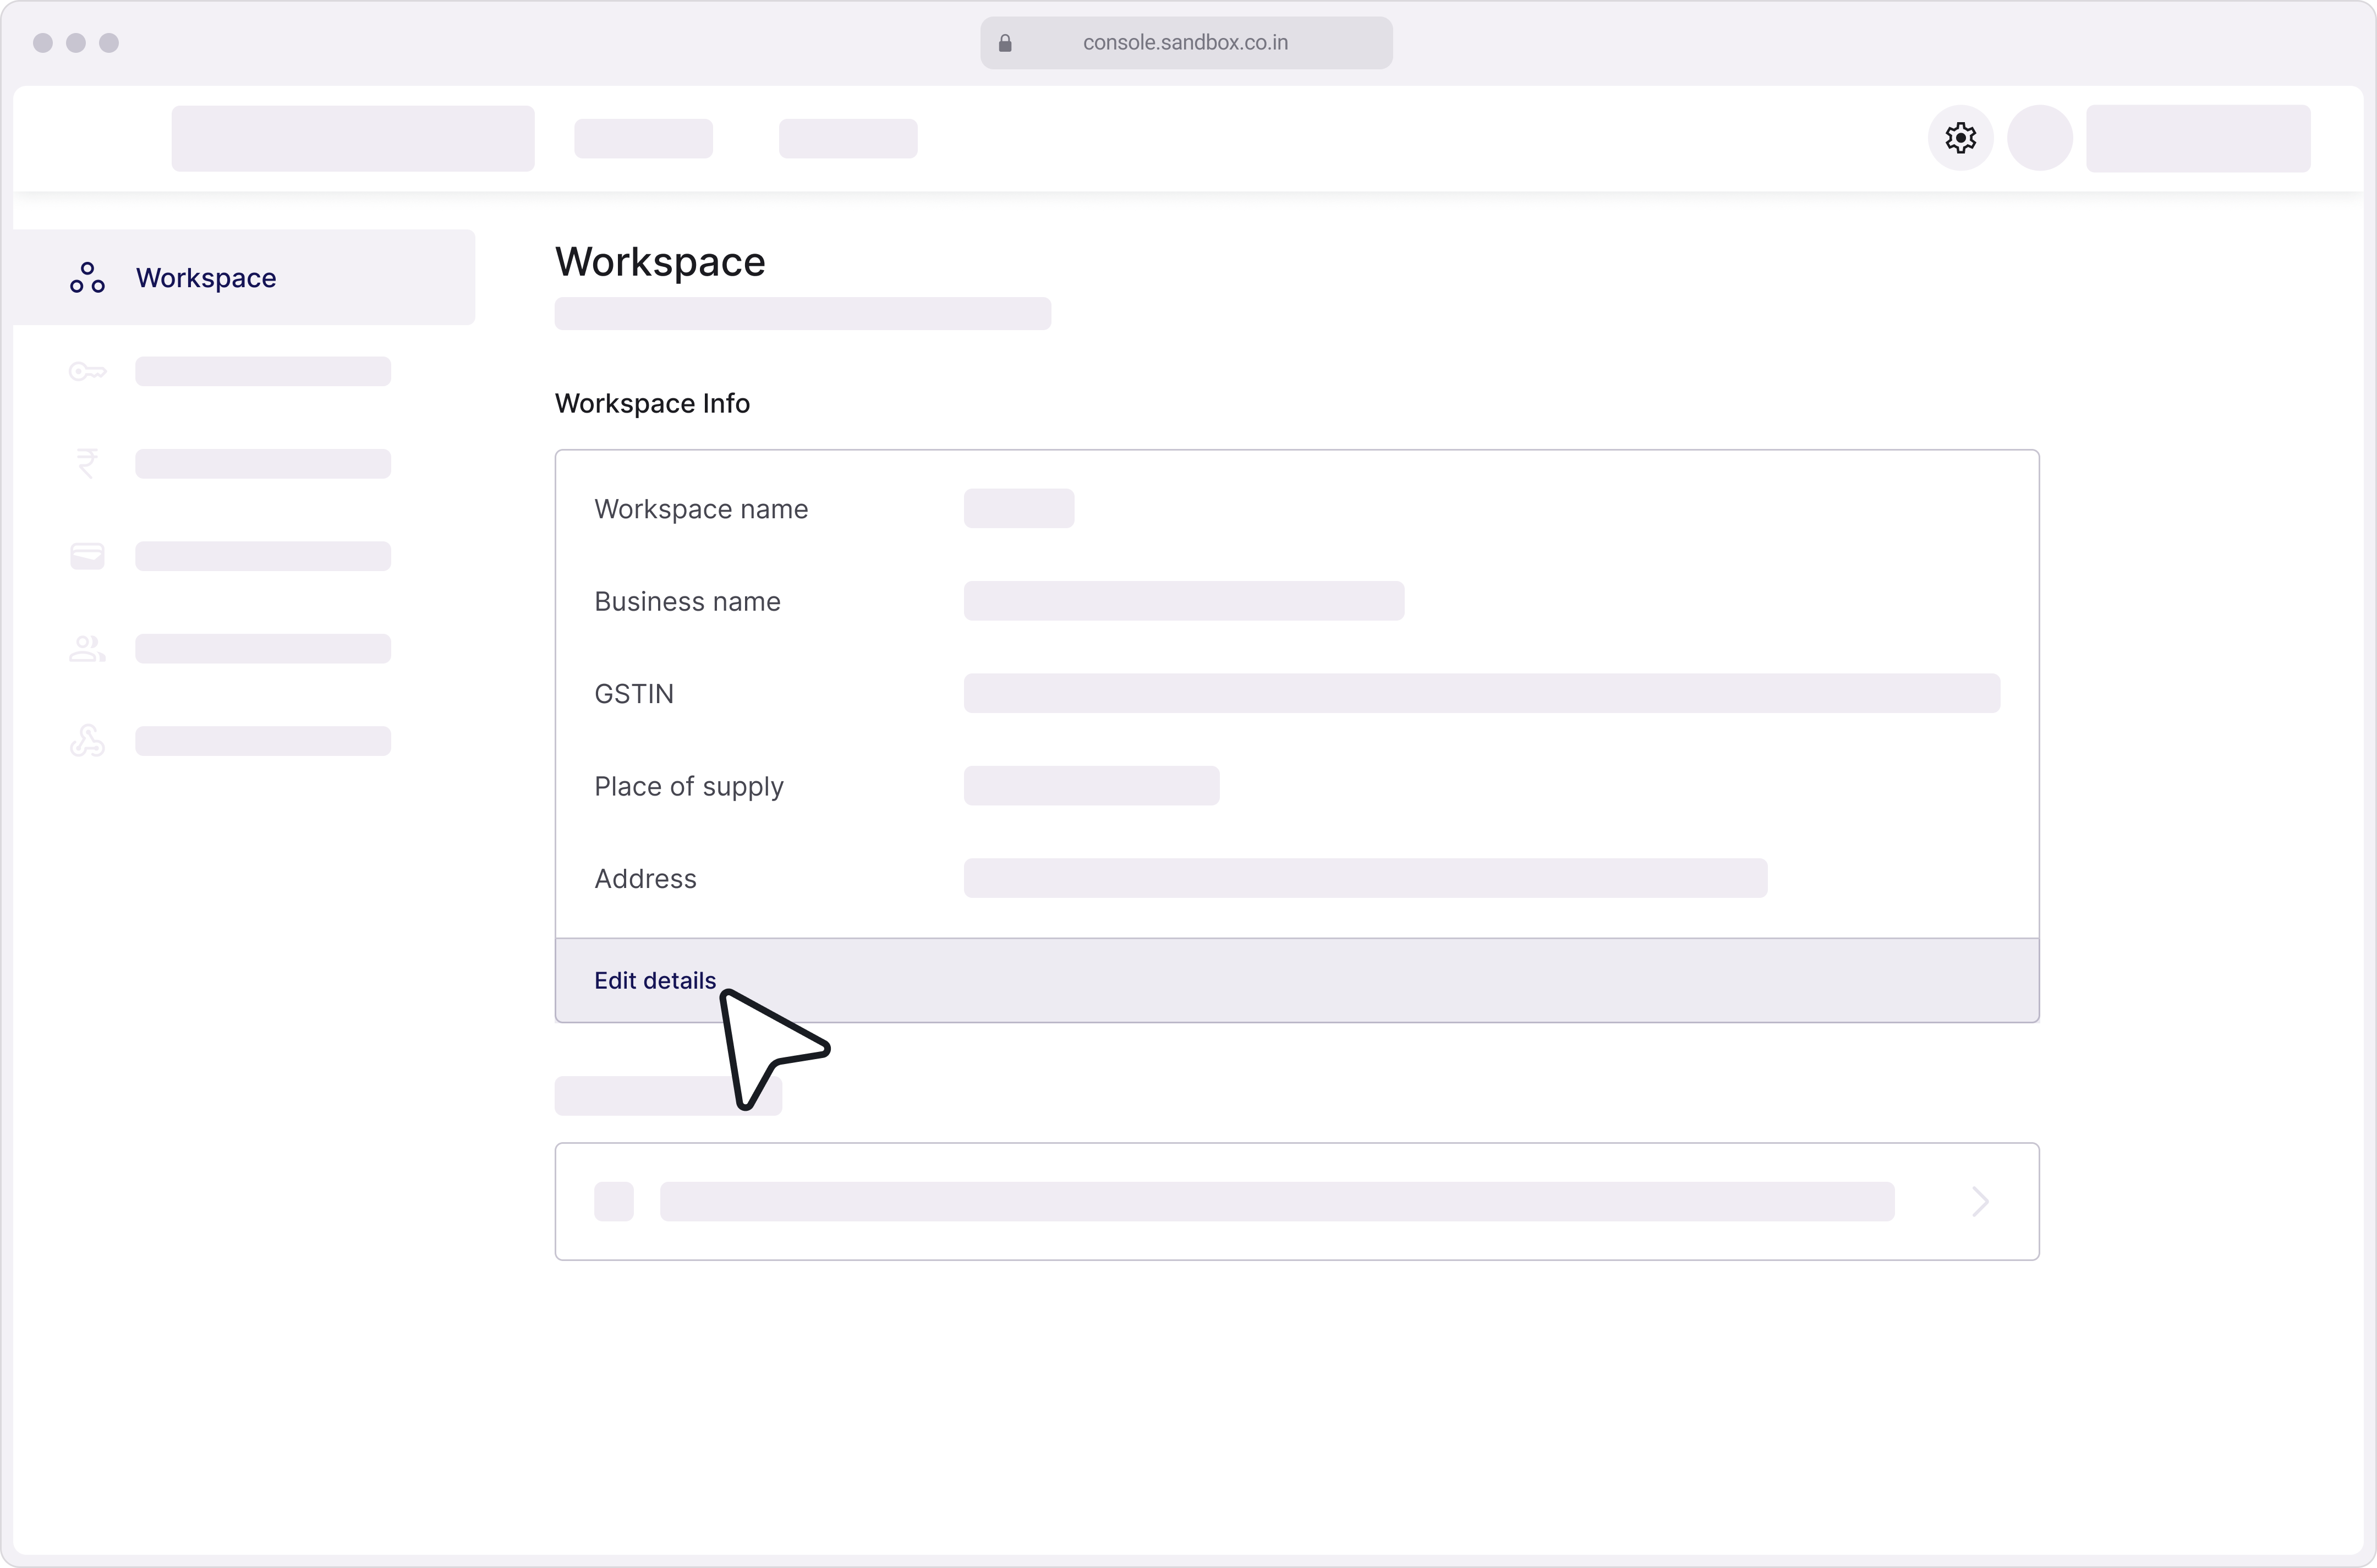Click the Address label
The height and width of the screenshot is (1568, 2377).
pyautogui.click(x=645, y=878)
